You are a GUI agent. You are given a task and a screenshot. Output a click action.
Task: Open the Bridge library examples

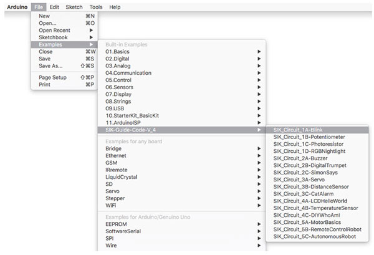181,148
